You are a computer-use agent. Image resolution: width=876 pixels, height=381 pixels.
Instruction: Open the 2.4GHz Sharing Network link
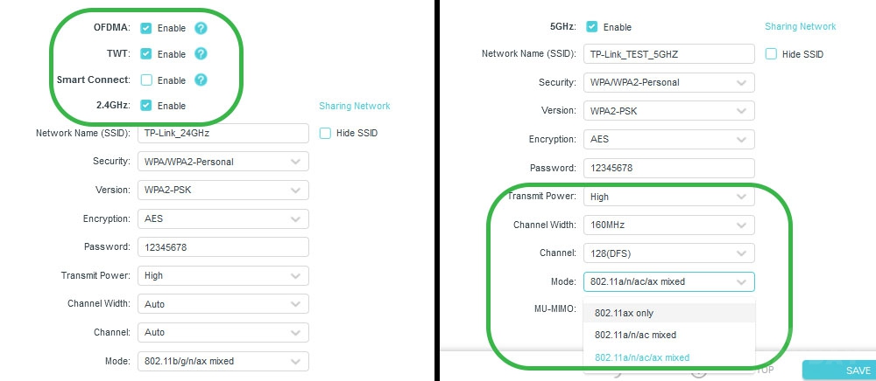coord(354,106)
